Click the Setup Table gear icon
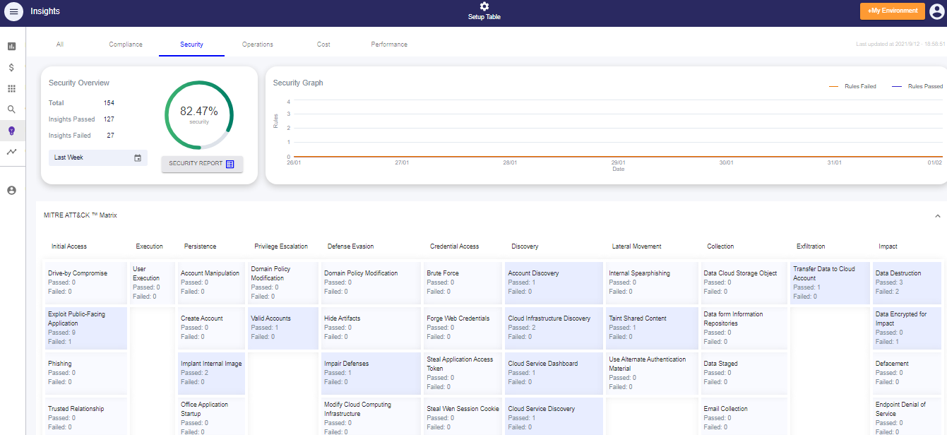The width and height of the screenshot is (947, 435). pyautogui.click(x=484, y=6)
